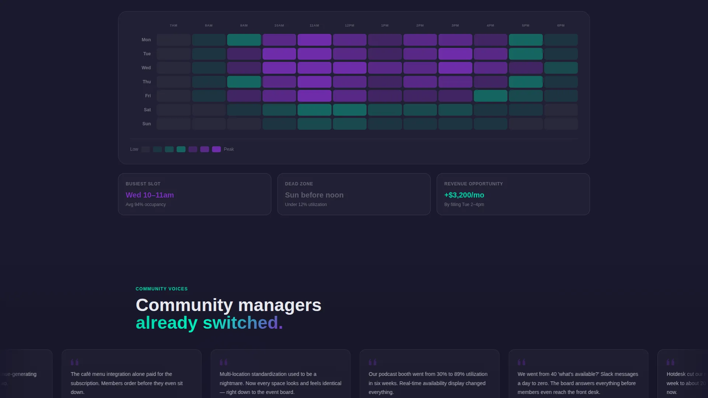Click the Wed 10AM heatmap cell
The height and width of the screenshot is (398, 708).
tap(279, 68)
